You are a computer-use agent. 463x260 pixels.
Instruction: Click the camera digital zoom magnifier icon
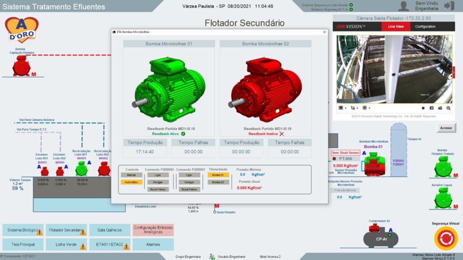[x=449, y=108]
